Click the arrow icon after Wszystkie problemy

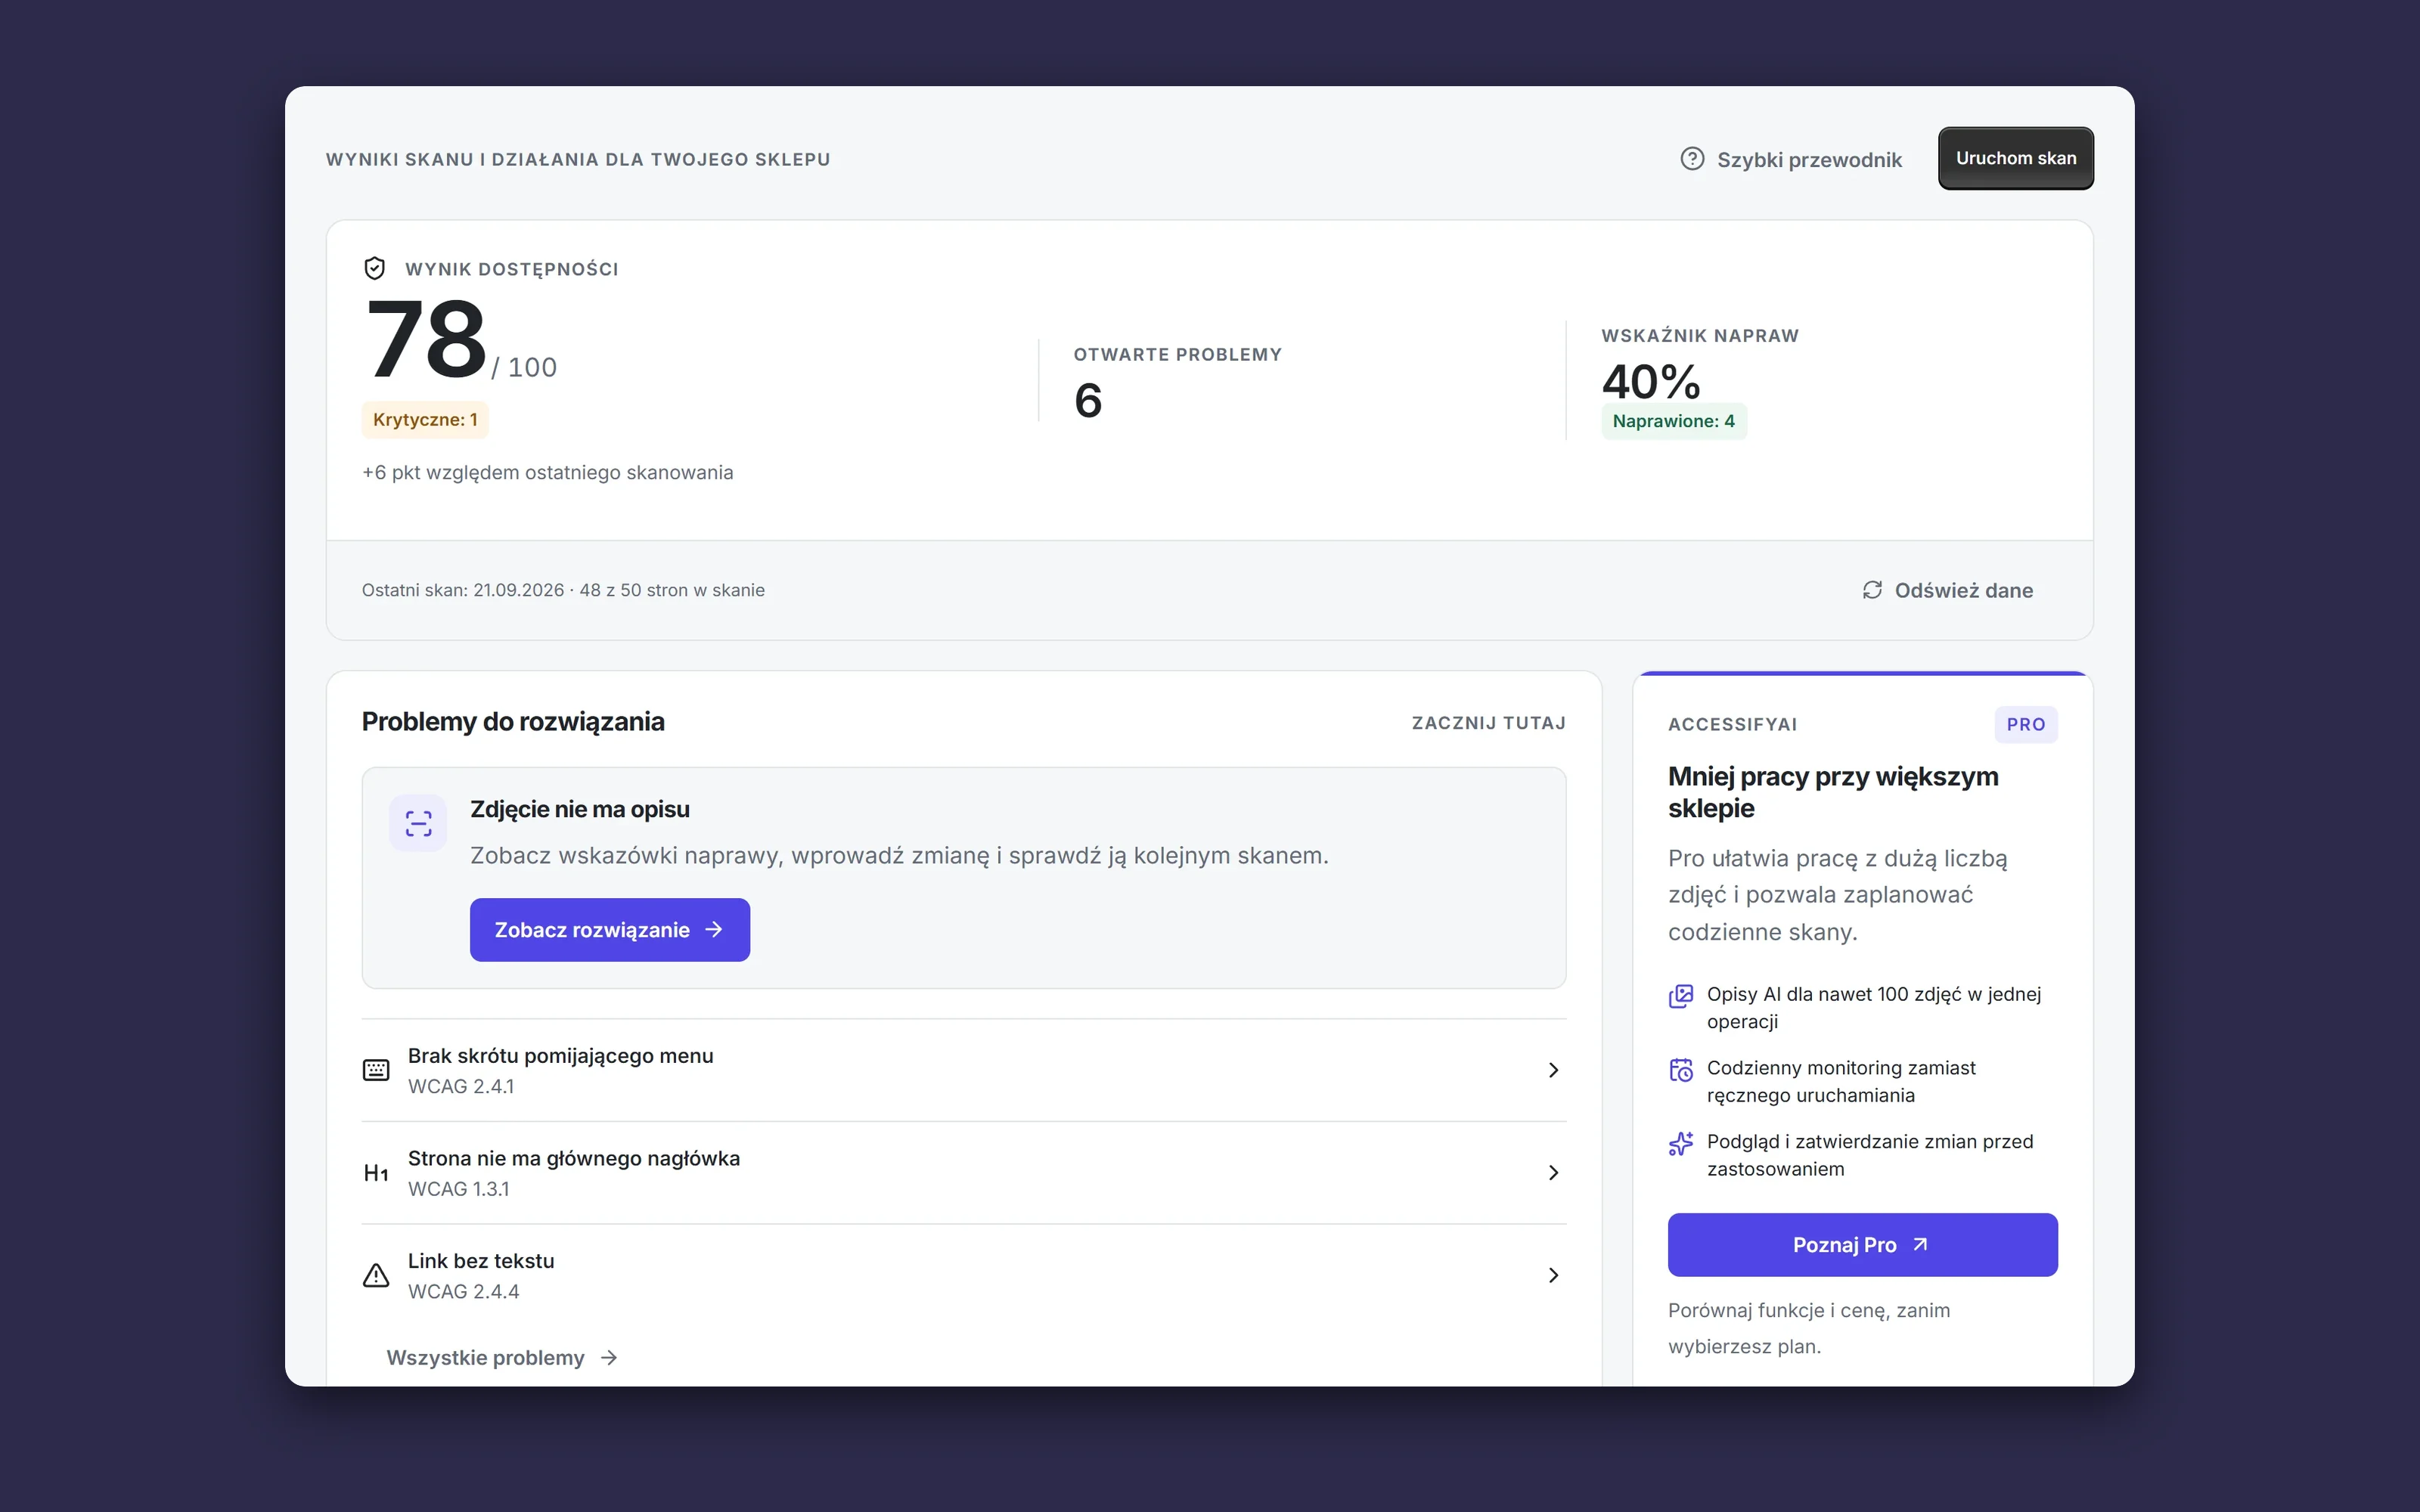click(609, 1358)
